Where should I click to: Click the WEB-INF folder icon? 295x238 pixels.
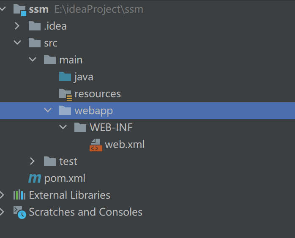pyautogui.click(x=80, y=127)
